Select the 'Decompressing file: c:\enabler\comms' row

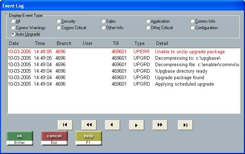pos(124,64)
